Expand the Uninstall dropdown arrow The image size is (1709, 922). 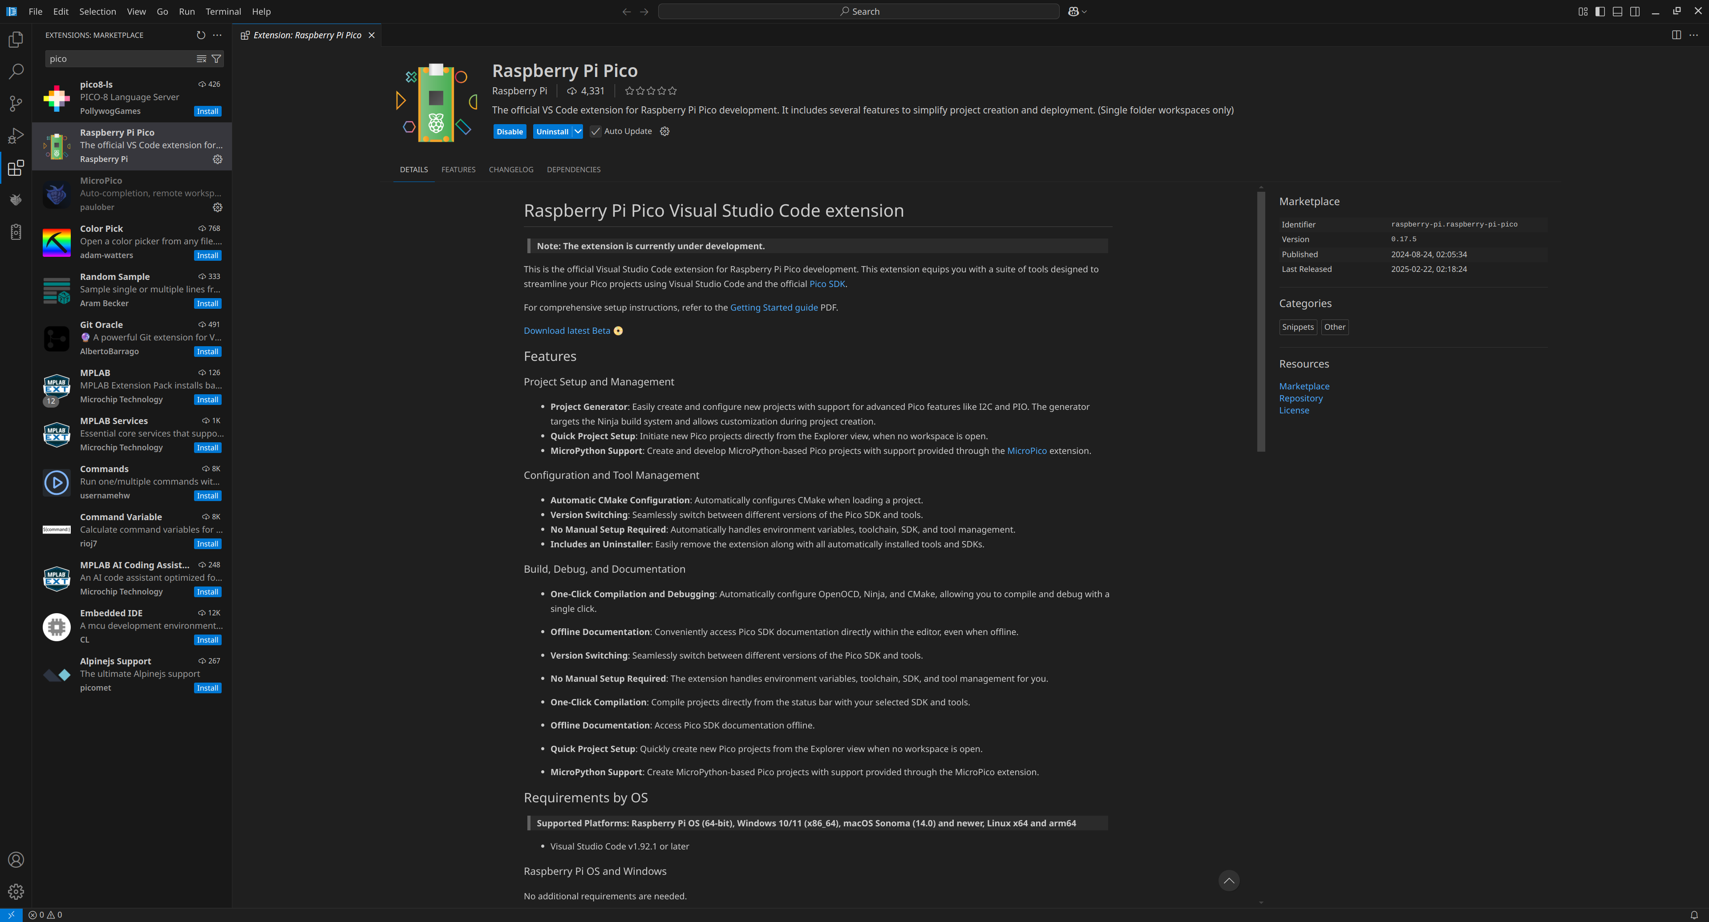click(578, 131)
